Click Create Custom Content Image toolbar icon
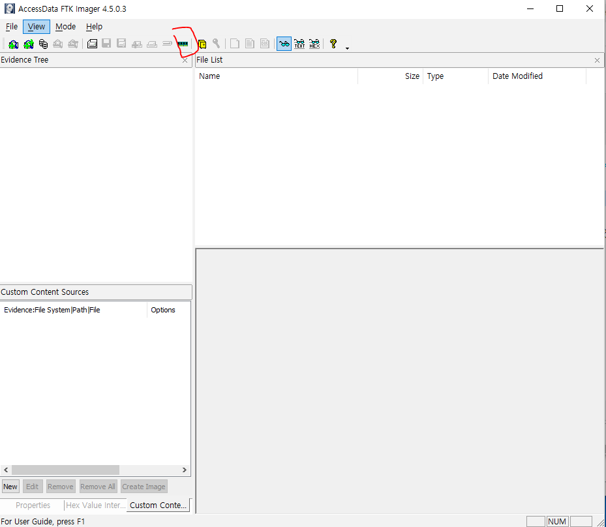The width and height of the screenshot is (606, 527). [x=152, y=44]
